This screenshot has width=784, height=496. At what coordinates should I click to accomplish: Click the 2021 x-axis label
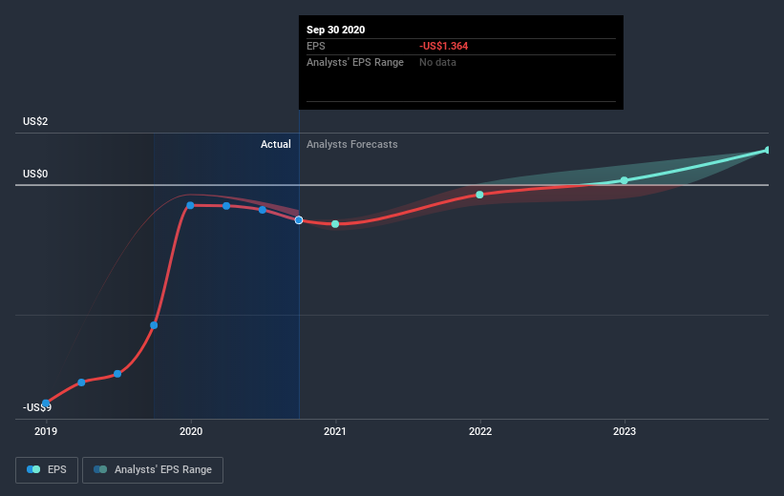335,431
